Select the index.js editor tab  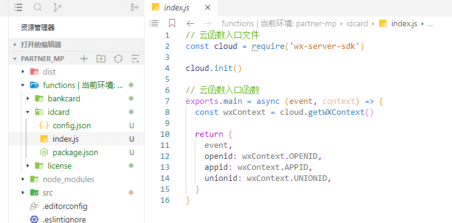[181, 8]
